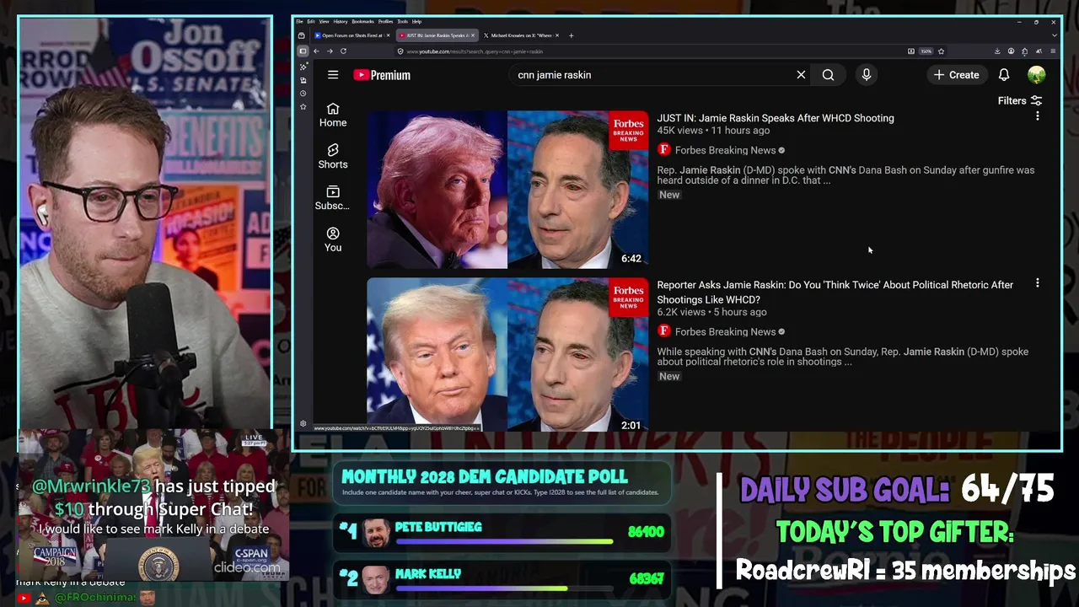The image size is (1079, 607).
Task: Close the 'JUST IN: Jamie Raskin Speaks' tab
Action: tap(474, 35)
